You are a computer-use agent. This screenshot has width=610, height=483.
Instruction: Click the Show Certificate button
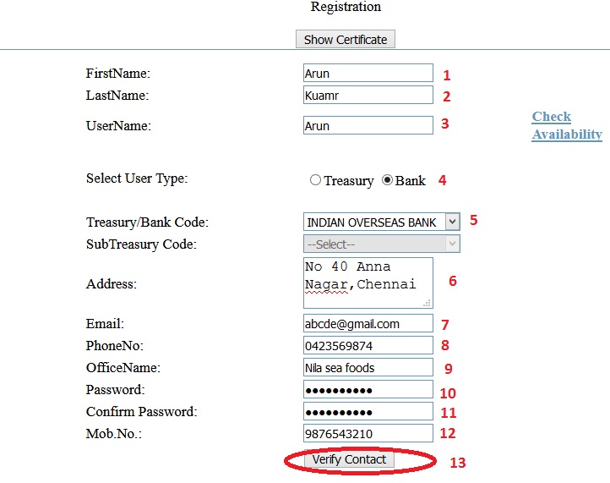[345, 40]
